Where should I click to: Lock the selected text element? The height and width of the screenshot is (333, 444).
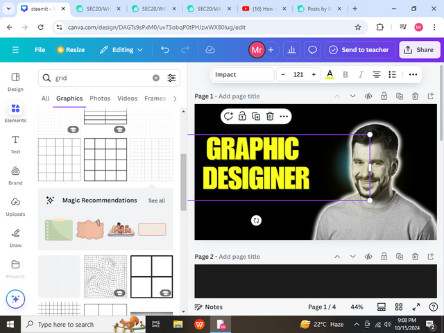pos(242,117)
